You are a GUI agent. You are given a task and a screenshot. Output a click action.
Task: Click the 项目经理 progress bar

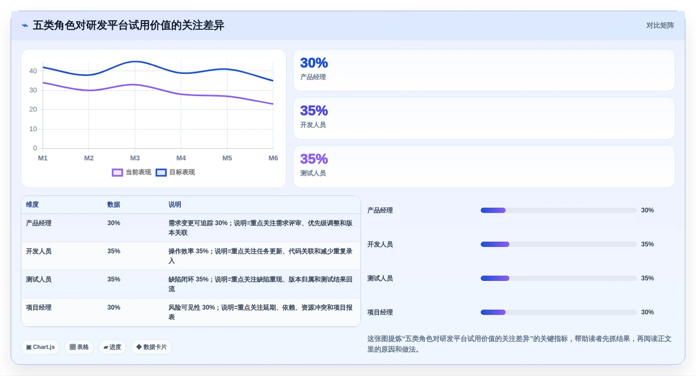coord(559,312)
